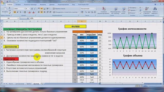Insert a new worksheet tab icon
164x92 pixels.
42,84
